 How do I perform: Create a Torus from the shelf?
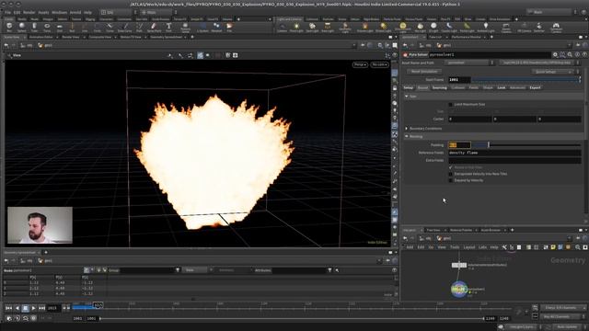pyautogui.click(x=47, y=27)
